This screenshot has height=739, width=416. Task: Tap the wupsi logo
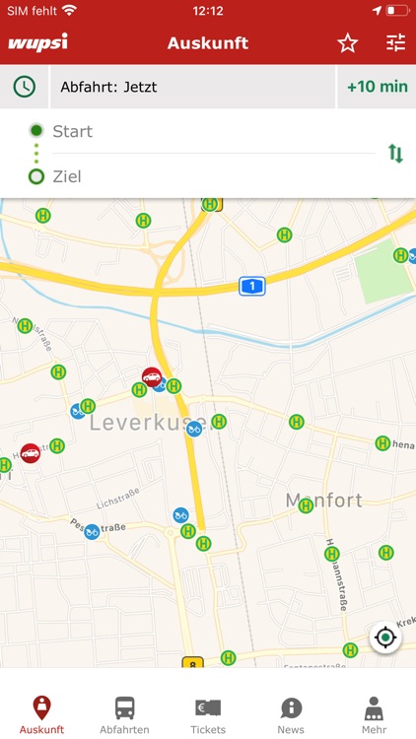click(x=37, y=43)
